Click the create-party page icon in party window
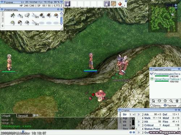 pyautogui.click(x=153, y=101)
